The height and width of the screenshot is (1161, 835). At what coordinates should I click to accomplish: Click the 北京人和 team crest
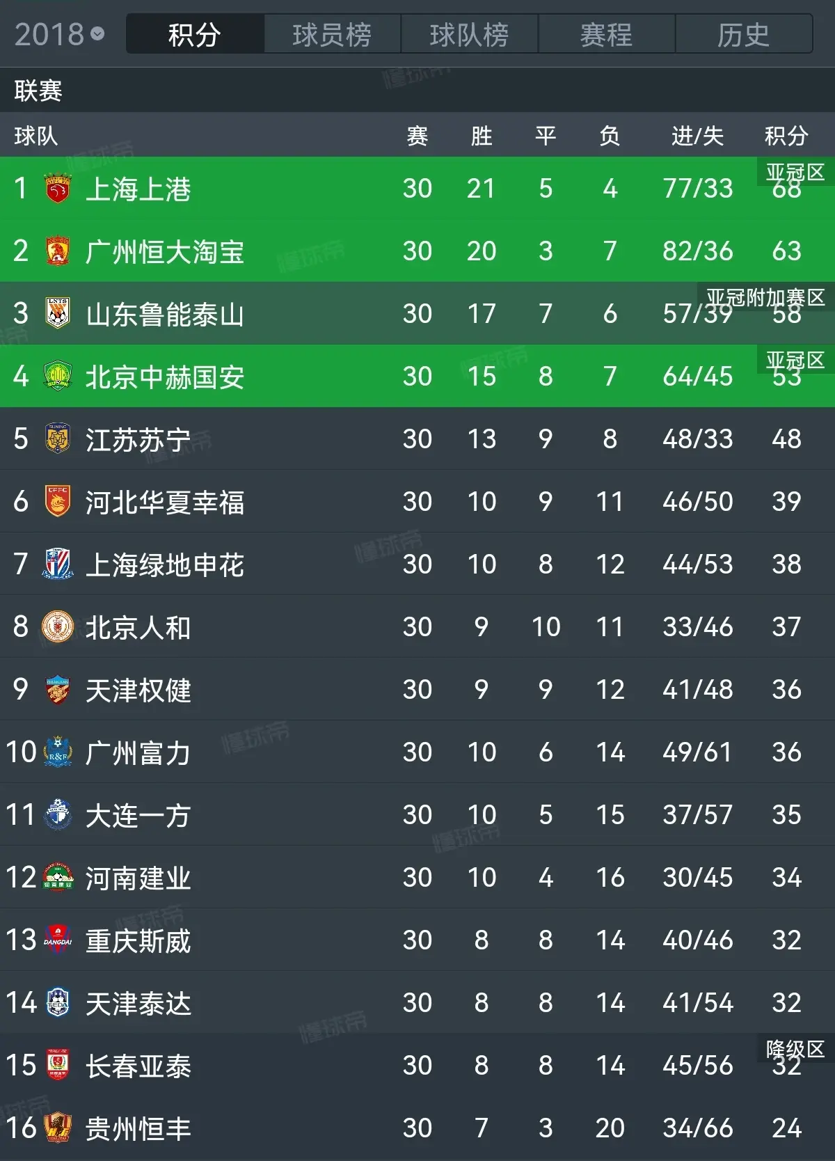pos(58,627)
